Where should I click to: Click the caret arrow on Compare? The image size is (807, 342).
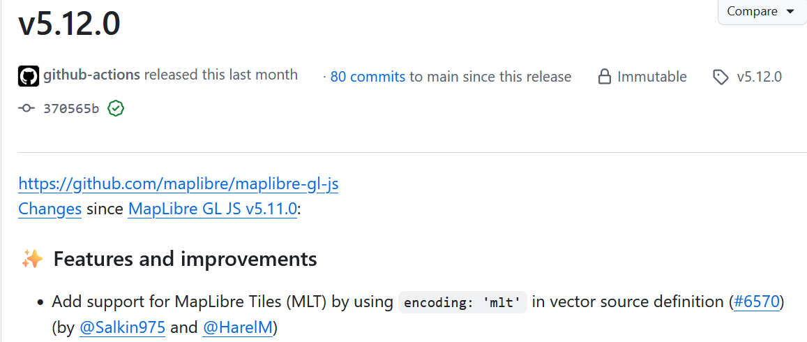(x=790, y=11)
